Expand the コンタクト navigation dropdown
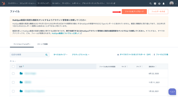This screenshot has width=178, height=97. [13, 3]
